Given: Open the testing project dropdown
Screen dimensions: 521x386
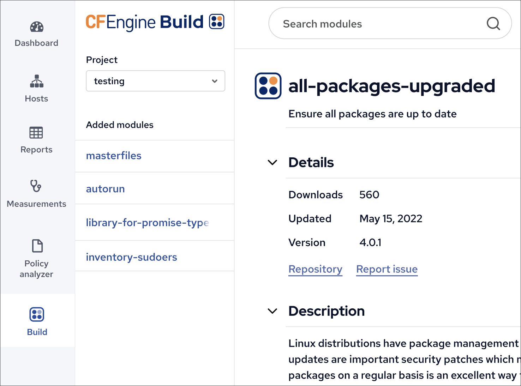Looking at the screenshot, I should pos(156,81).
